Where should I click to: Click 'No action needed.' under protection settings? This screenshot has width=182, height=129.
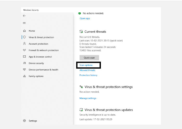pos(89,92)
